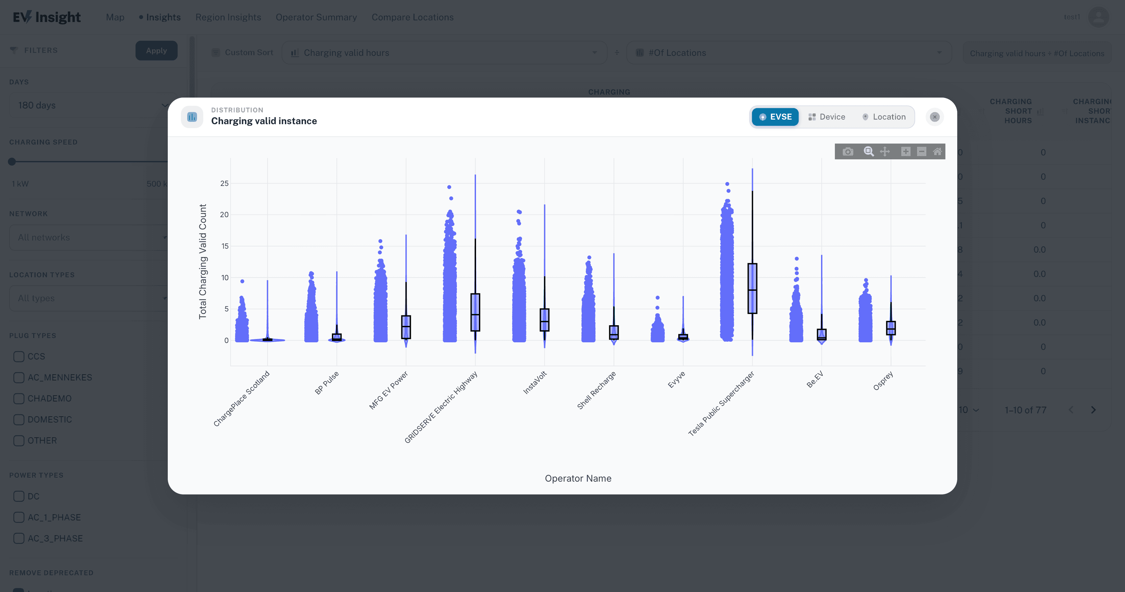Check the AC_1_PHASE power type

19,517
